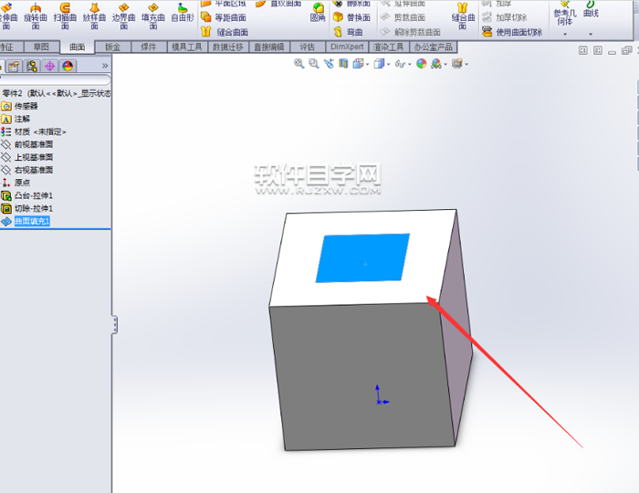Screen dimensions: 639x493
Task: Select the 旋转曲面 revolved surface tool
Action: point(36,16)
